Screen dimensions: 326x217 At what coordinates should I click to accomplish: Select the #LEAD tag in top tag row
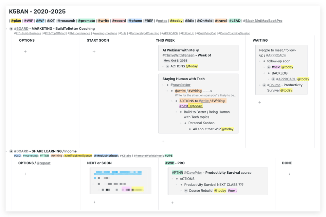point(235,21)
